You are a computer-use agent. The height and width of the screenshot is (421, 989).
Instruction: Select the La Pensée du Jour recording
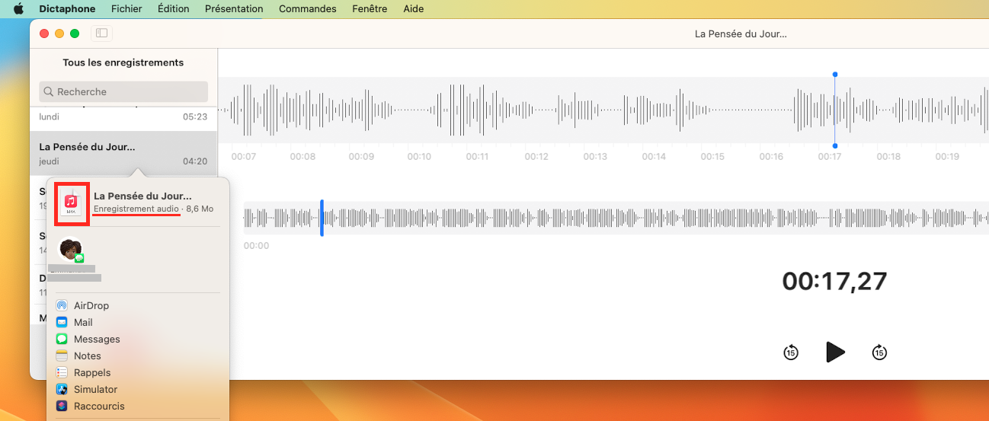click(x=123, y=154)
